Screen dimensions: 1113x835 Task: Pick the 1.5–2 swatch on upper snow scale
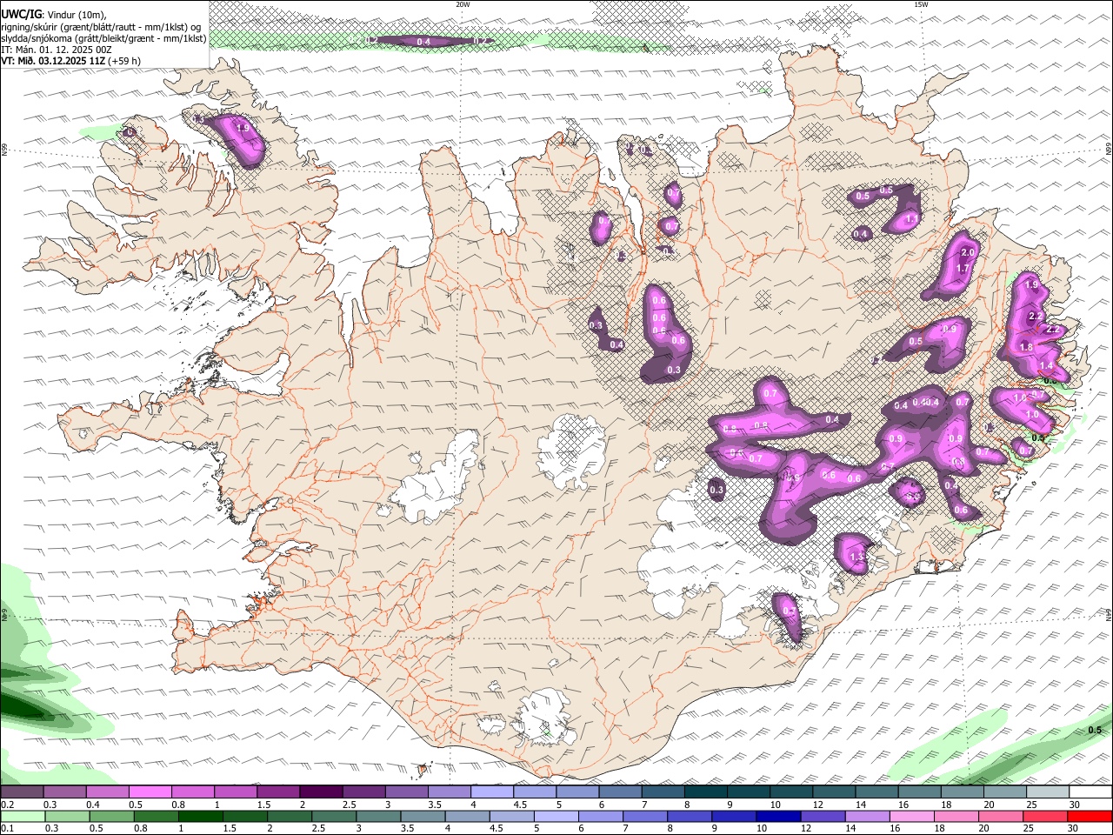point(277,792)
